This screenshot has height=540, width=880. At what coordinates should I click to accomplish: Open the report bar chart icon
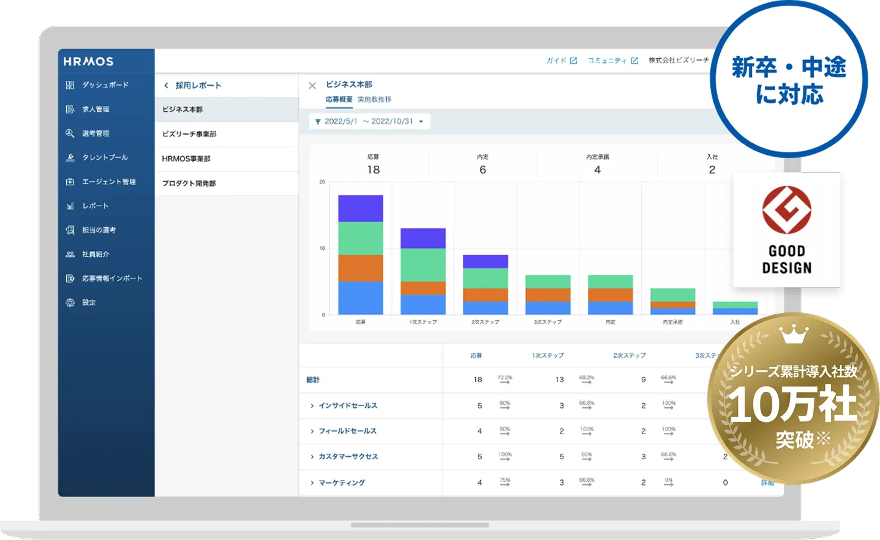(x=70, y=206)
